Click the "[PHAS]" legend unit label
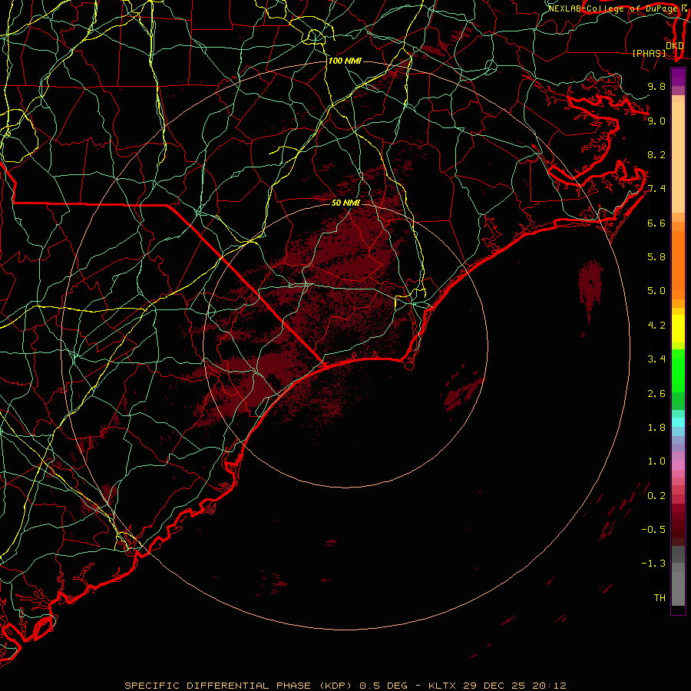Image resolution: width=691 pixels, height=691 pixels. click(x=649, y=53)
